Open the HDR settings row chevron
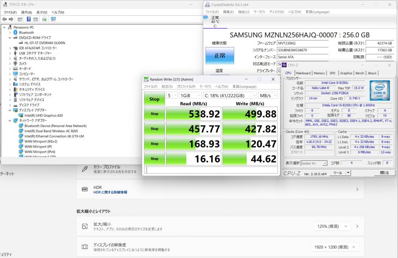 (x=357, y=190)
